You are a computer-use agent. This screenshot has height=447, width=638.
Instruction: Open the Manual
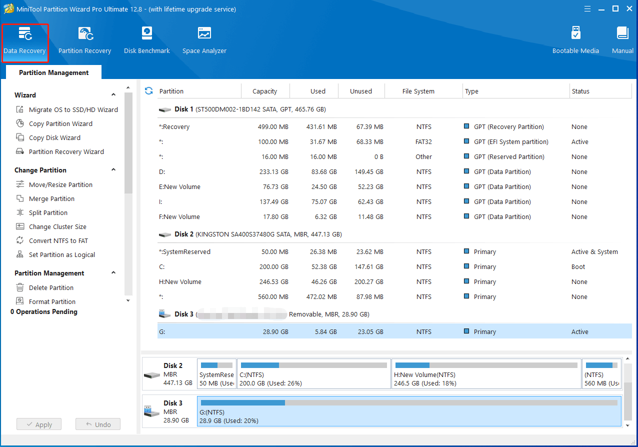coord(622,41)
